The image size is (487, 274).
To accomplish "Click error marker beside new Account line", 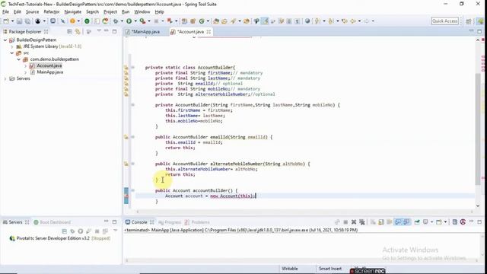I will pyautogui.click(x=126, y=196).
